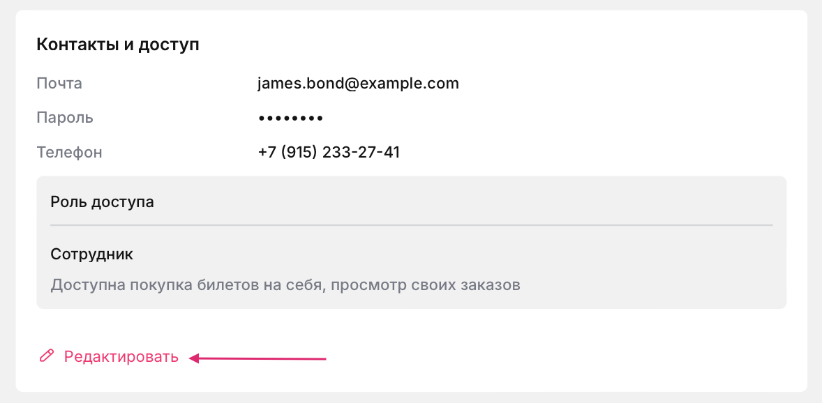
Task: Click the role description about ticket purchases
Action: 285,285
